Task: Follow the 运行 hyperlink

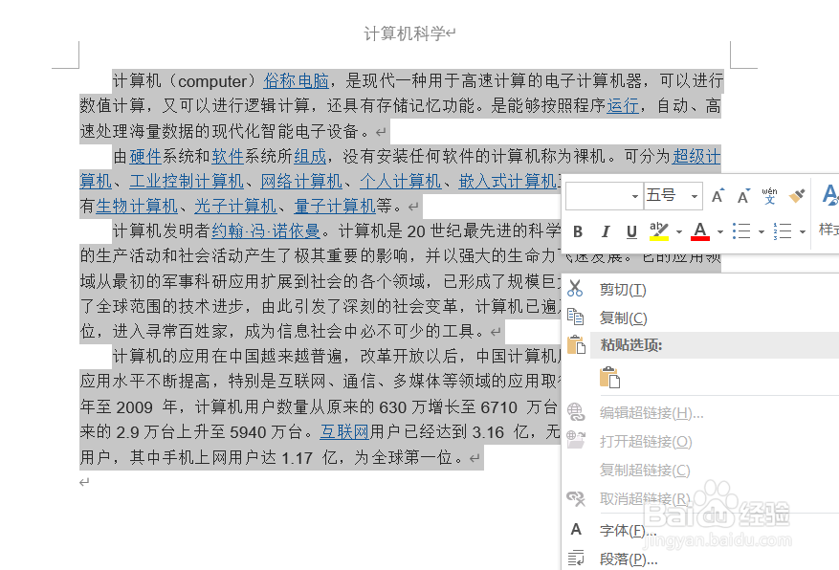Action: tap(623, 106)
